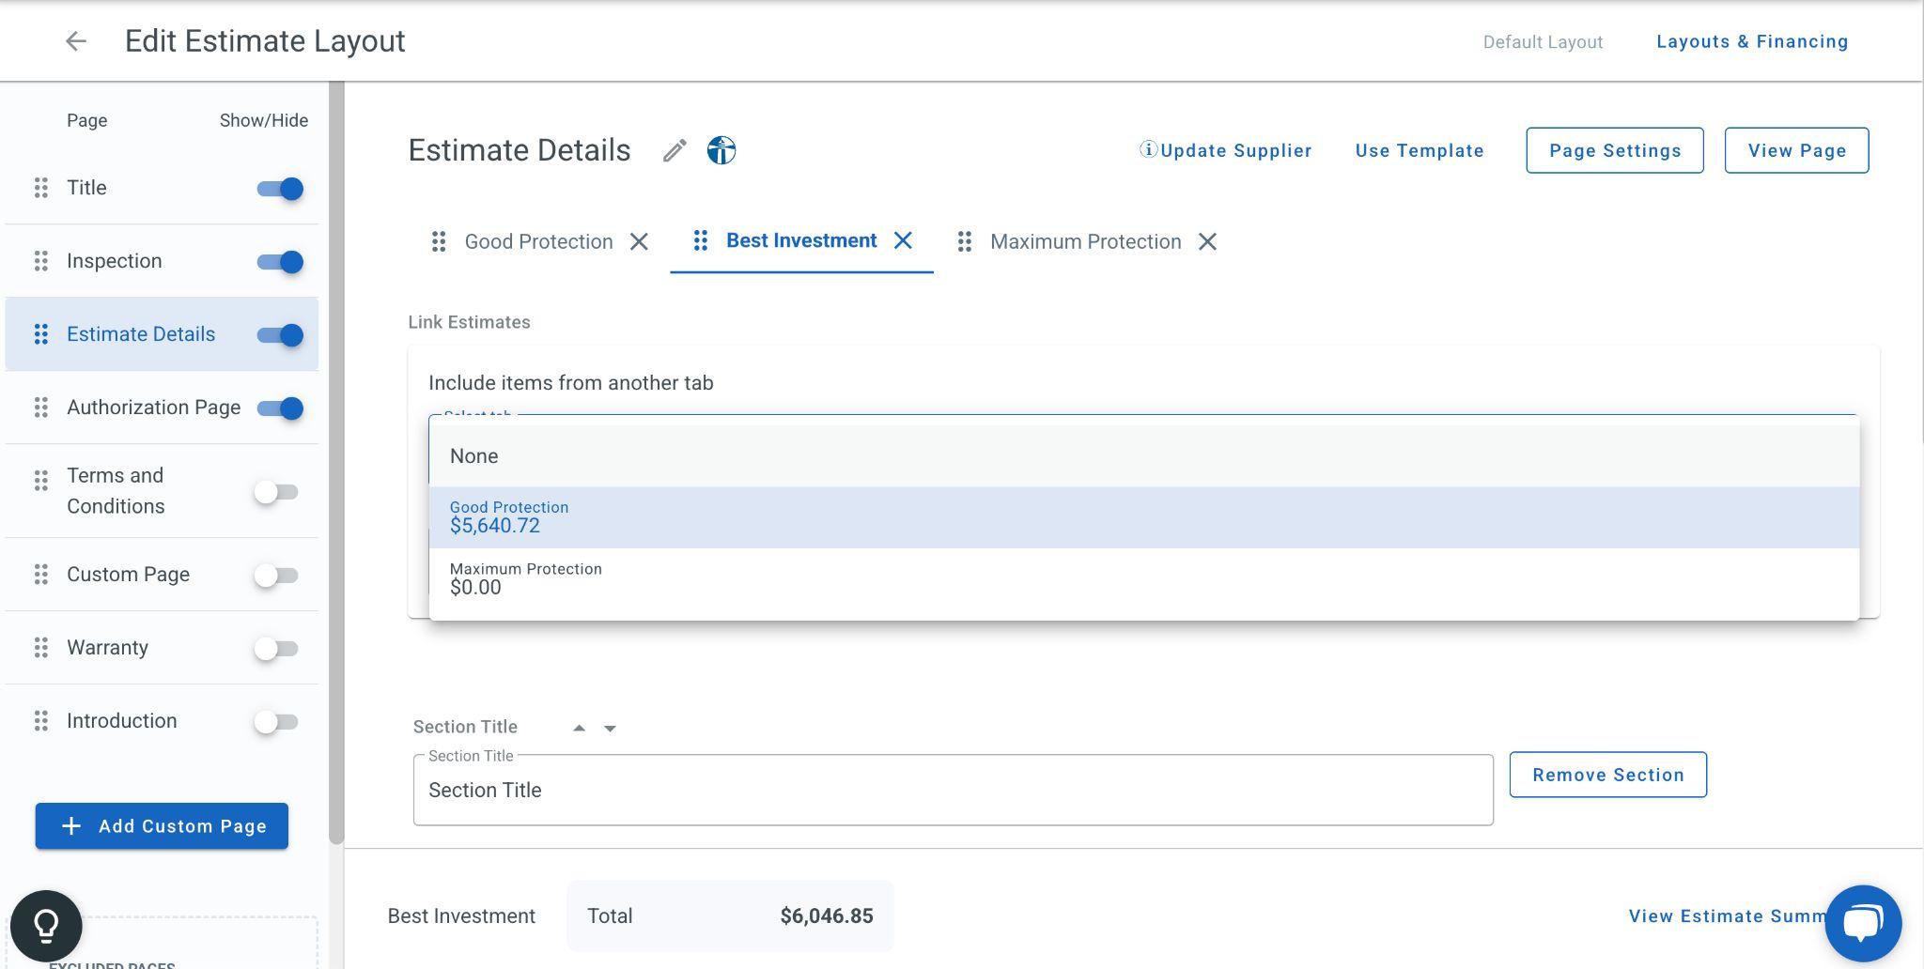Open the lightbulb help icon
The height and width of the screenshot is (969, 1924).
click(x=46, y=926)
